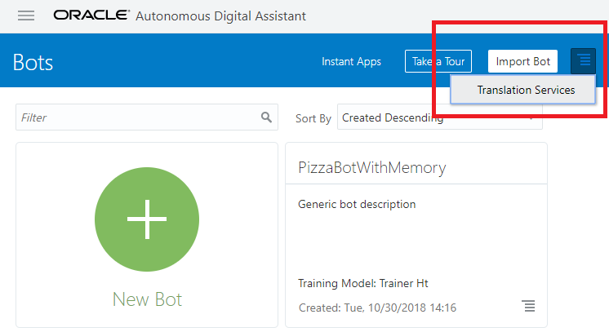
Task: Open the Bots options menu icon
Action: [583, 60]
